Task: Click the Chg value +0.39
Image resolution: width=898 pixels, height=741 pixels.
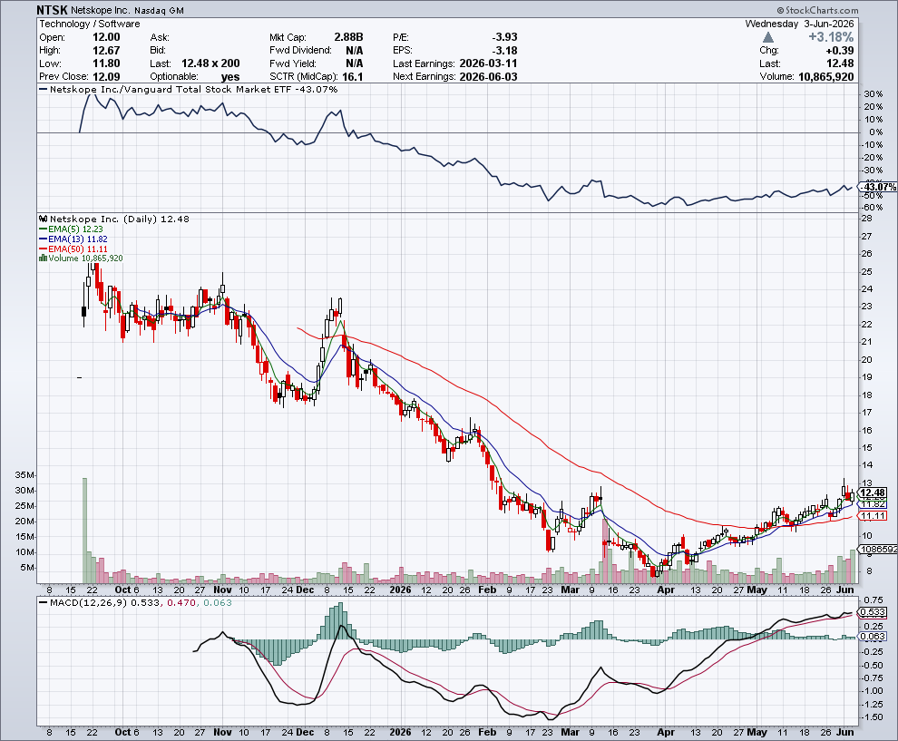Action: [x=840, y=51]
